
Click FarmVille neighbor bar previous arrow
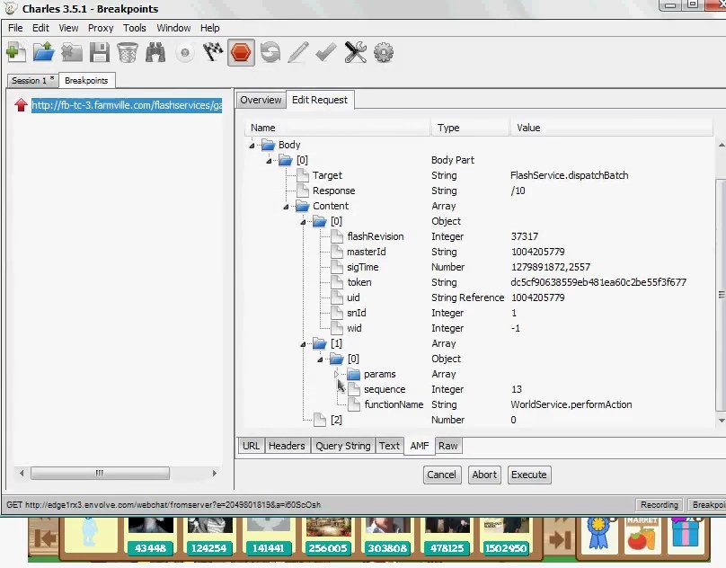tap(45, 538)
